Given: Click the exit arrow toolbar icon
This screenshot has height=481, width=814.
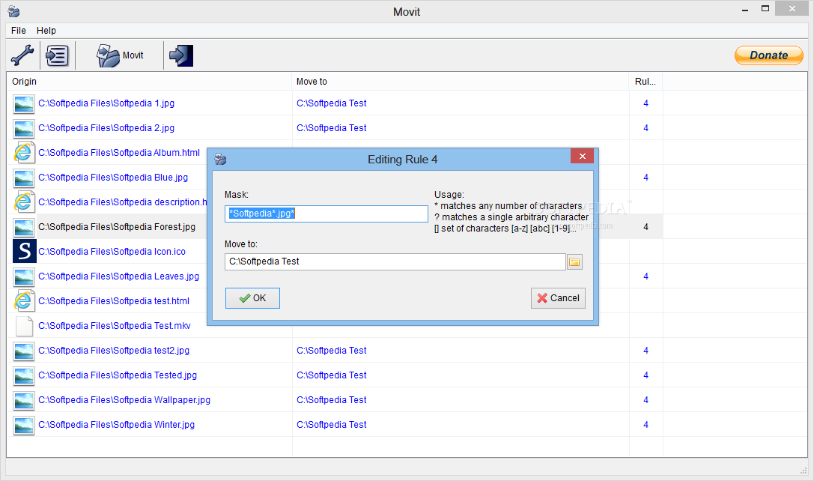Looking at the screenshot, I should 181,55.
